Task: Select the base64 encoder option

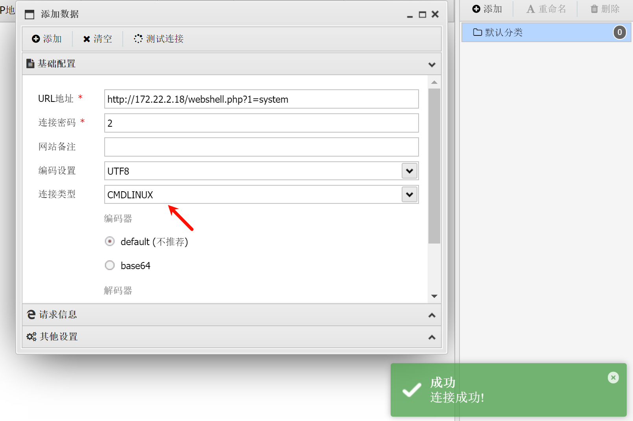Action: pyautogui.click(x=110, y=266)
